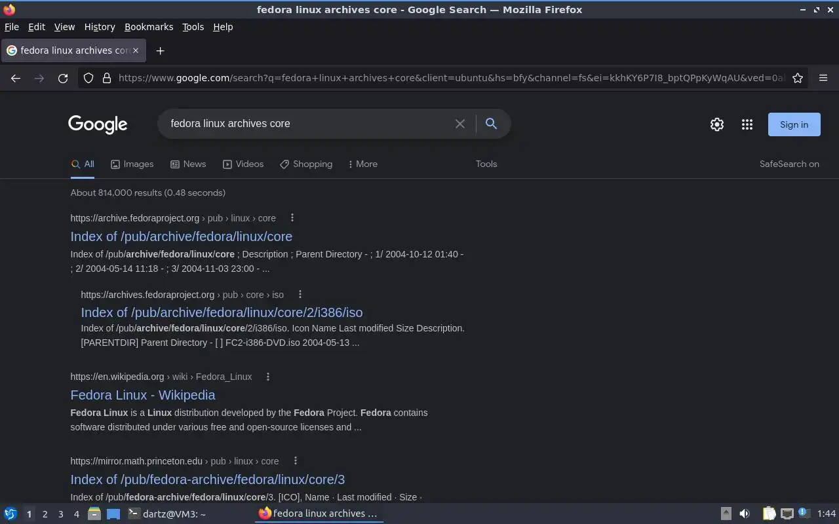Open clipboard manager tray icon

click(x=770, y=514)
